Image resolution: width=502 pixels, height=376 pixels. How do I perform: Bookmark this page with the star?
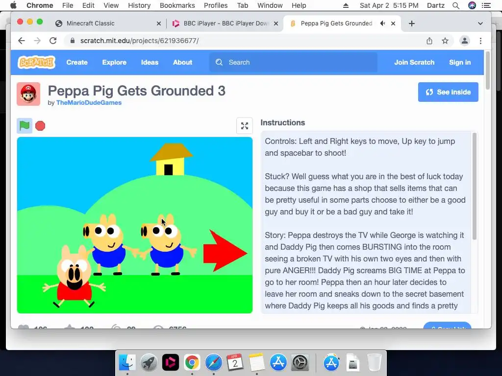tap(445, 41)
